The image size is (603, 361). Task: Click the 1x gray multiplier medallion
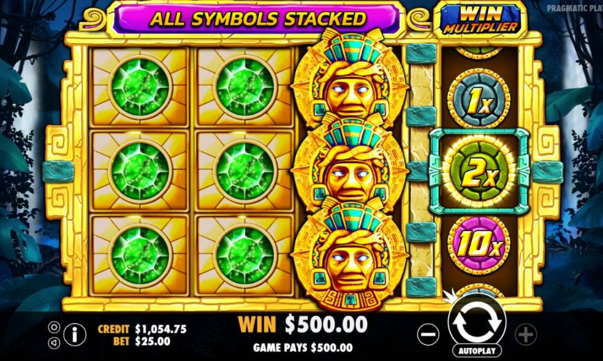click(479, 99)
